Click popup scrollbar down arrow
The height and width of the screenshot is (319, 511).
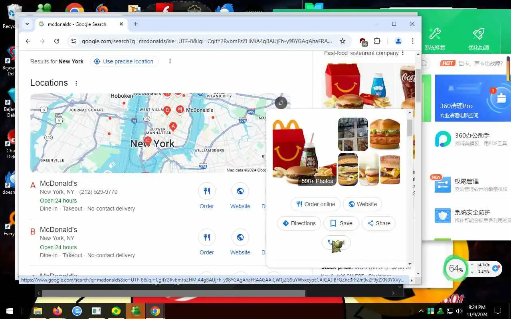(x=410, y=264)
